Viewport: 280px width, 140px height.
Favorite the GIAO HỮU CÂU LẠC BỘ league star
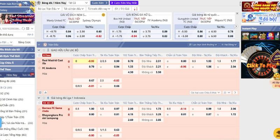pyautogui.click(x=44, y=50)
